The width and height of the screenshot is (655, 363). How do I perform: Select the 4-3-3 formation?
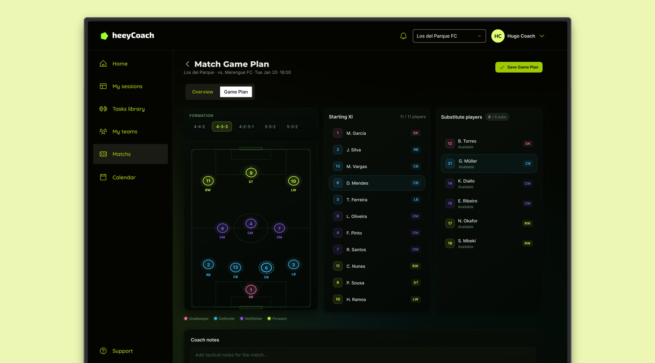222,126
